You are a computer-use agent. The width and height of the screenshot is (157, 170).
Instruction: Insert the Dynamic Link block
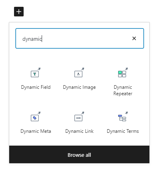click(79, 123)
